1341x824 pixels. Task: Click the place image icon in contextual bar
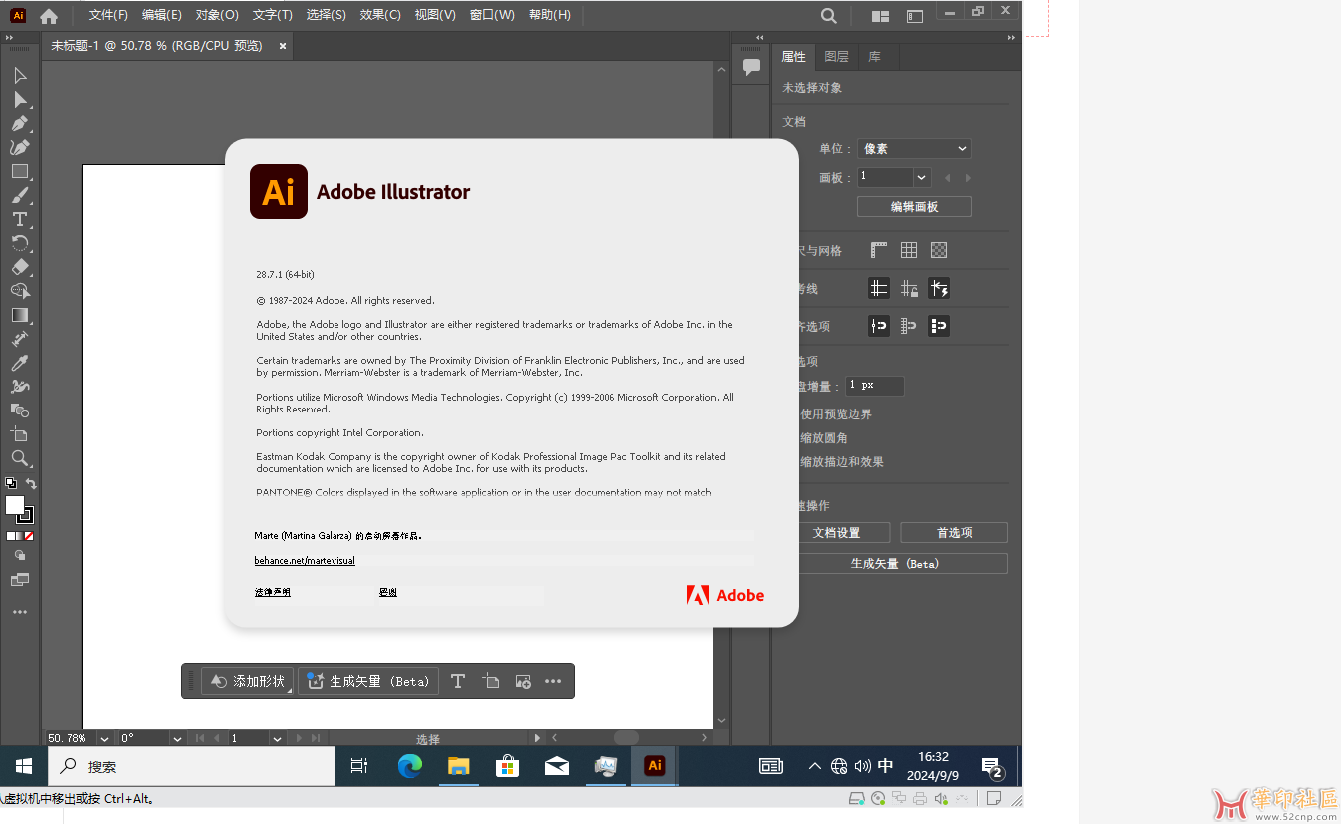pyautogui.click(x=523, y=681)
